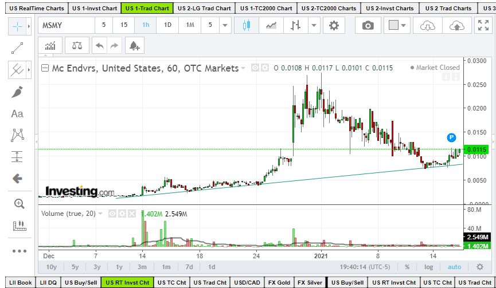Open chart settings gear in toolbar

pos(334,25)
